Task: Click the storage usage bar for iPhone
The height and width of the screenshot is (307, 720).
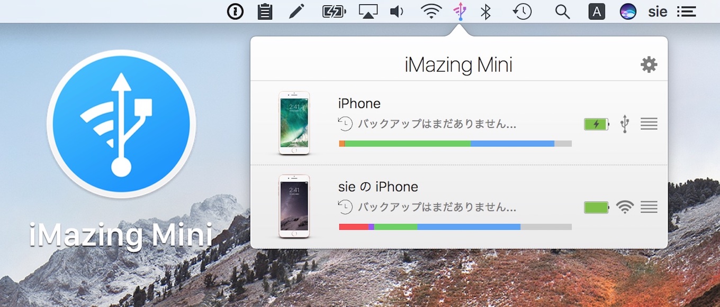Action: pyautogui.click(x=455, y=143)
